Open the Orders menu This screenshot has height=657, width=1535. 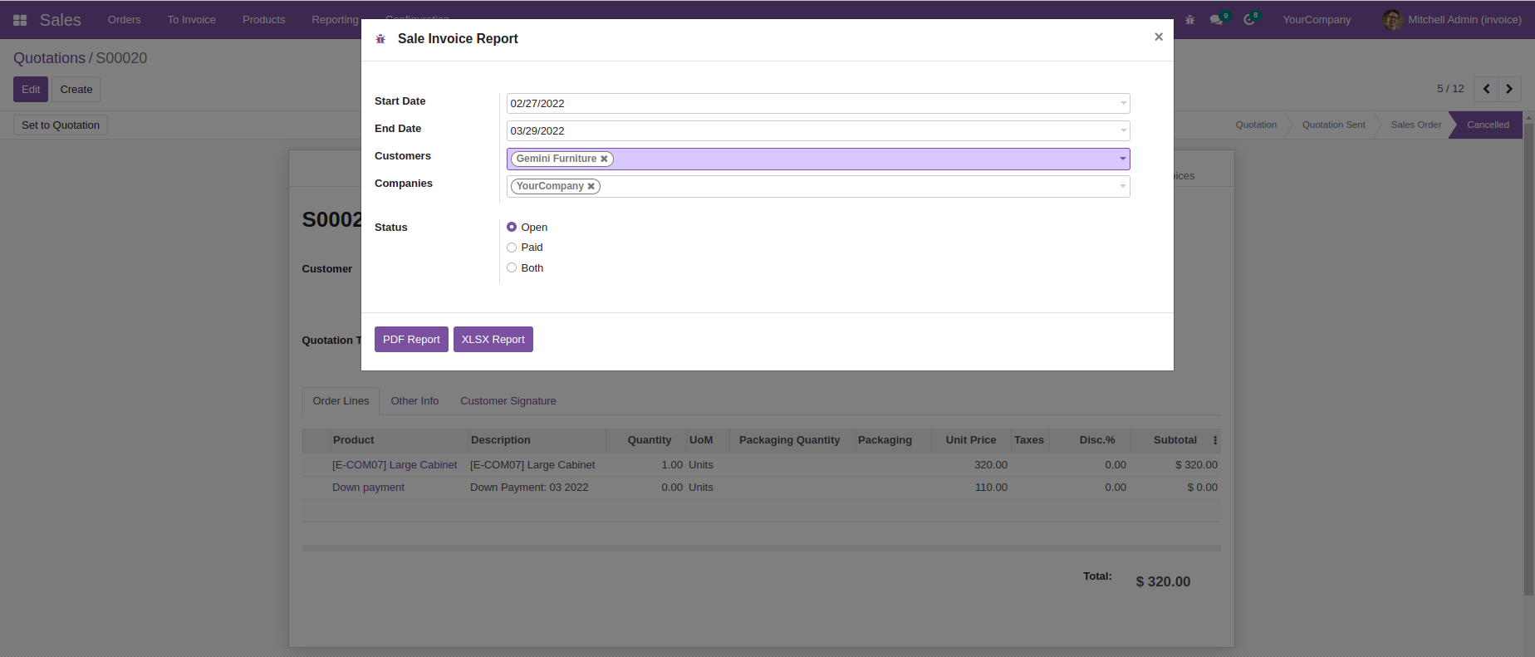pyautogui.click(x=124, y=20)
